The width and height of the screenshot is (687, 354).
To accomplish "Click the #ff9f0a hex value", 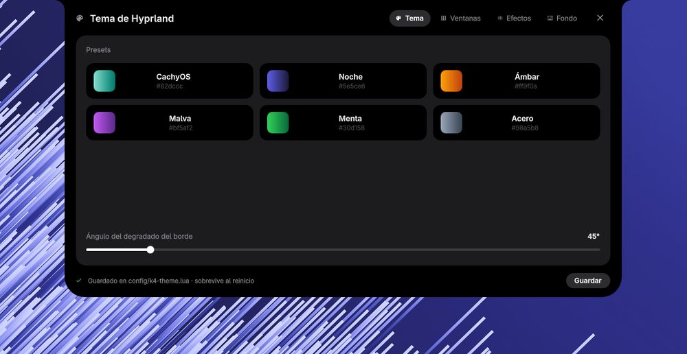I will pyautogui.click(x=526, y=86).
